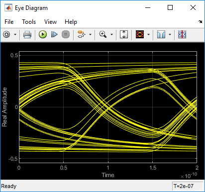
Task: Click the Step Forward icon
Action: 54,34
